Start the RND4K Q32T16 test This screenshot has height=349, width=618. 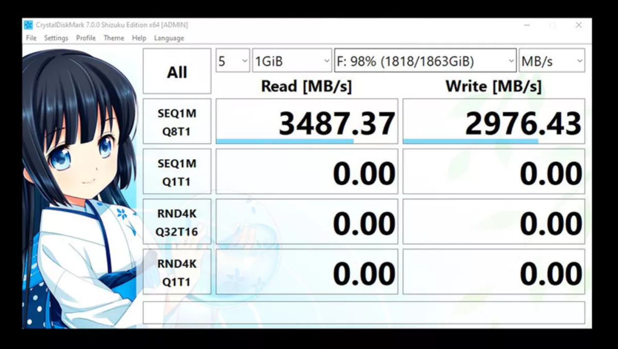pos(177,222)
